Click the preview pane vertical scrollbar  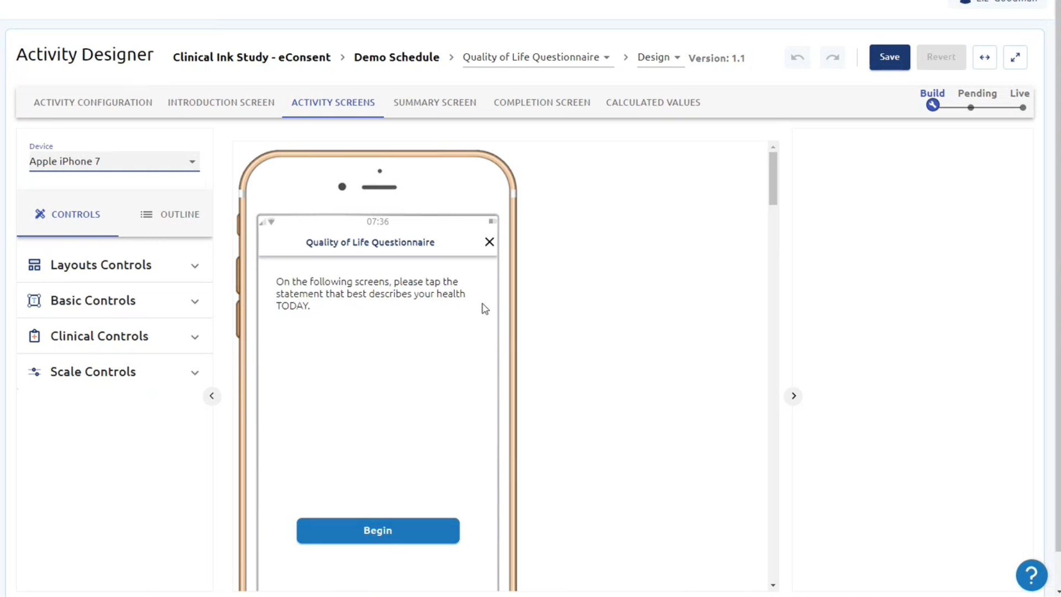[x=773, y=178]
